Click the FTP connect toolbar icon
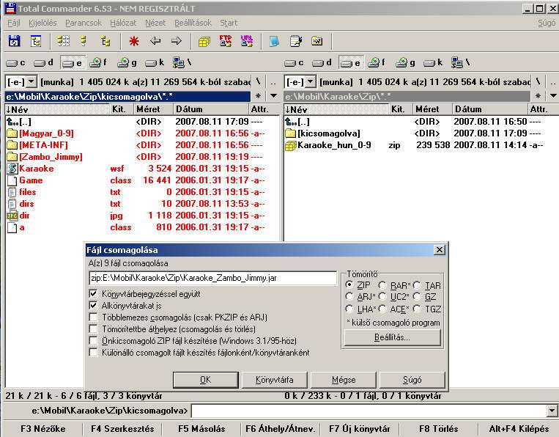 click(x=226, y=41)
